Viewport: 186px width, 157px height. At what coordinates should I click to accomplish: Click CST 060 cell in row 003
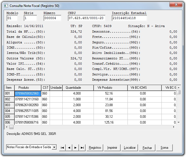tap(46, 105)
